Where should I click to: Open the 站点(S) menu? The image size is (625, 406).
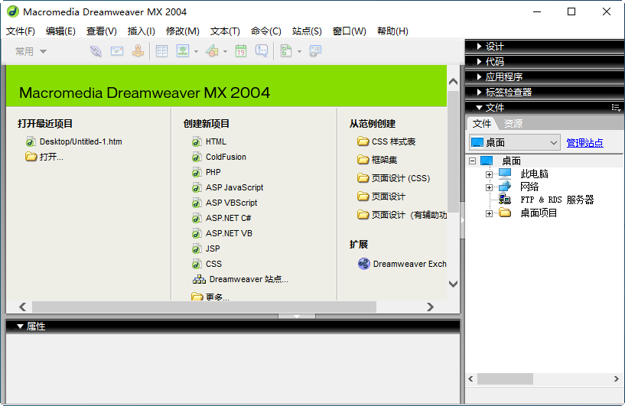click(307, 31)
